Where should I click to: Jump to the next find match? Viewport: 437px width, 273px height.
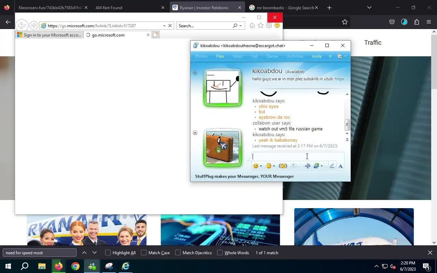pos(95,253)
